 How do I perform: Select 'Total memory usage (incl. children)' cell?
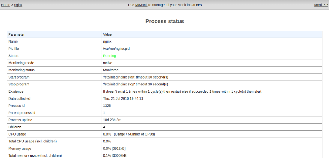pos(55,155)
